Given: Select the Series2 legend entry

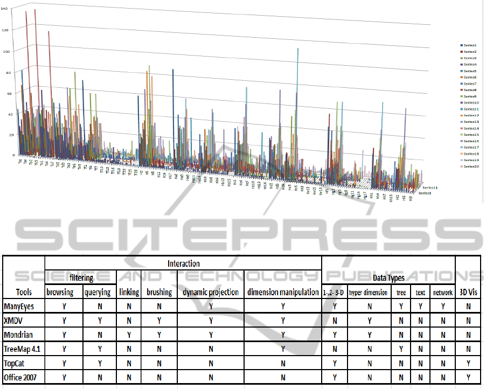Looking at the screenshot, I should coord(470,52).
